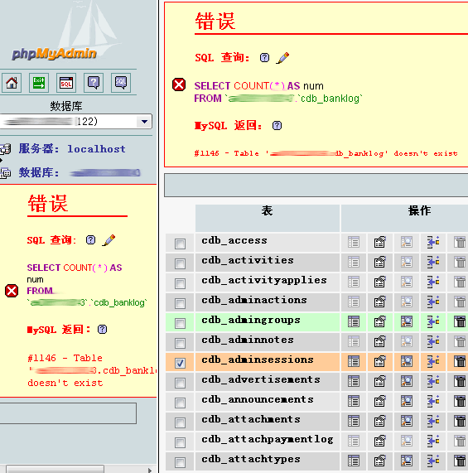The width and height of the screenshot is (468, 473).
Task: Check the cdb_attachpaymentlog checkbox
Action: (x=180, y=442)
